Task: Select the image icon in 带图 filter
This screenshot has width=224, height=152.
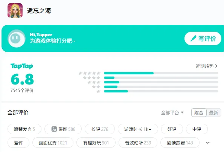Action: pyautogui.click(x=54, y=129)
